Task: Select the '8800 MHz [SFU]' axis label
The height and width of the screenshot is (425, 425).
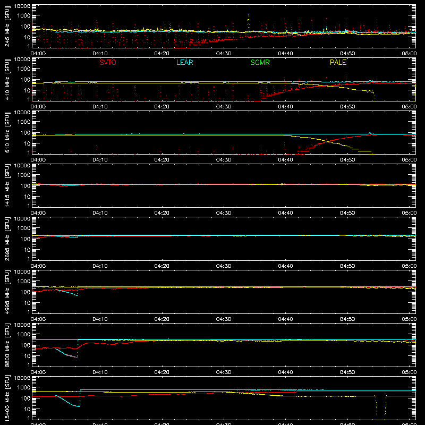Action: pyautogui.click(x=7, y=345)
